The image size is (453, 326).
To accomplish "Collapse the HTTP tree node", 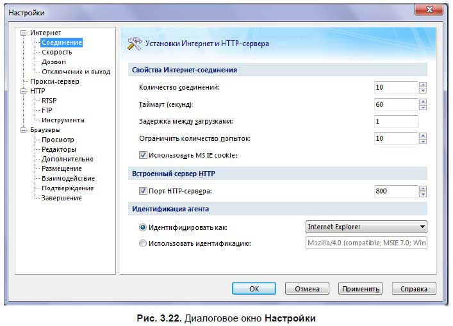I will (24, 91).
